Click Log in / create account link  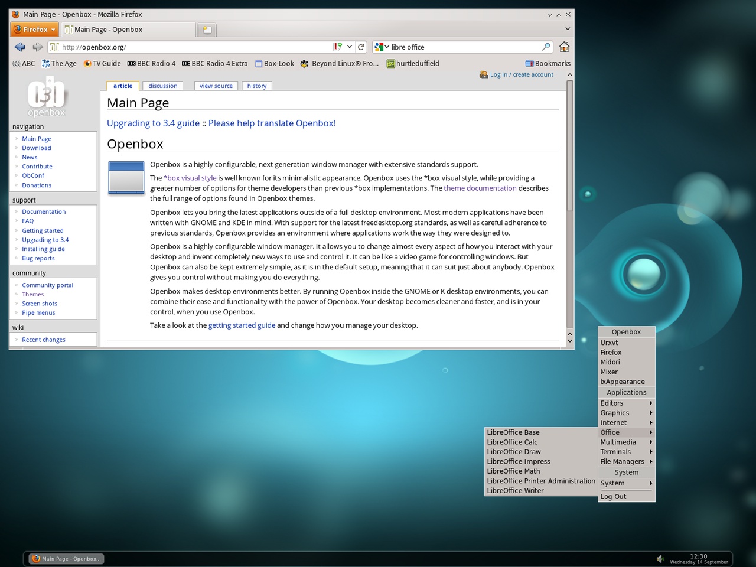(x=522, y=75)
